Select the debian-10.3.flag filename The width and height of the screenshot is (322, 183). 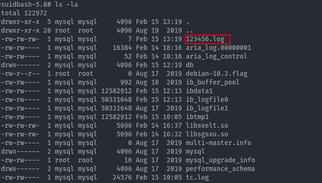(x=217, y=73)
